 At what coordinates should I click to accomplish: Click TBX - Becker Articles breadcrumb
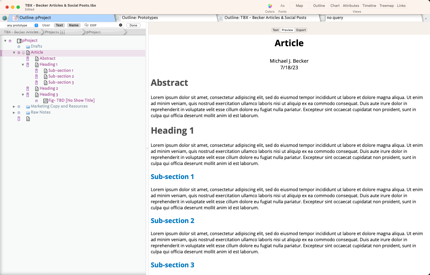[23, 32]
